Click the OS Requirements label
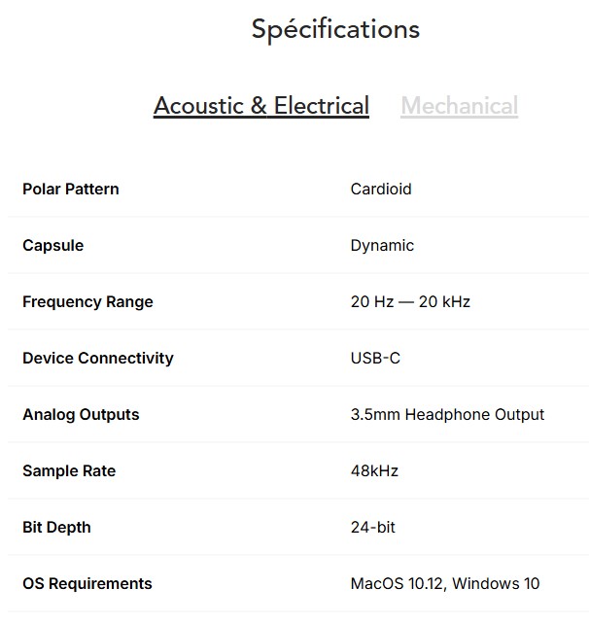 87,584
